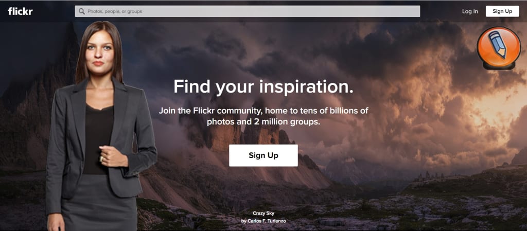The width and height of the screenshot is (527, 231).
Task: Click the orange pencil edit icon
Action: pos(498,48)
